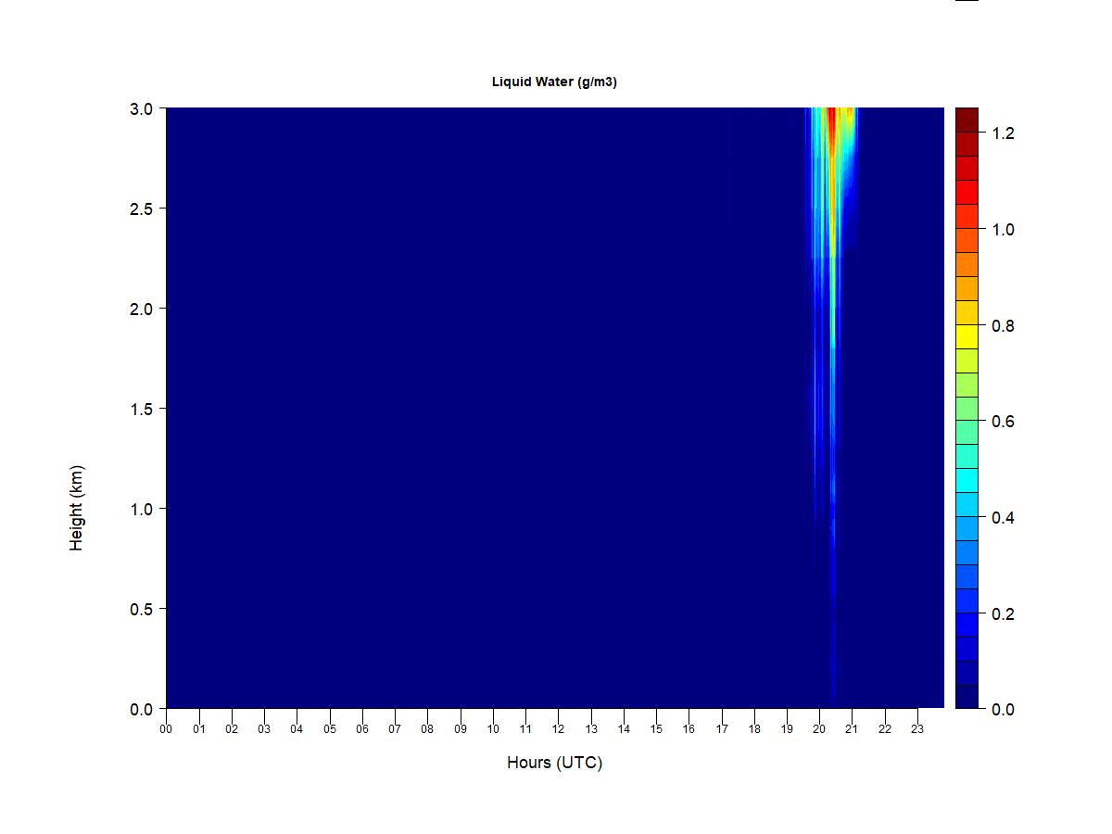Click the 'Liquid Water (g/m3)' plot title

pos(554,82)
